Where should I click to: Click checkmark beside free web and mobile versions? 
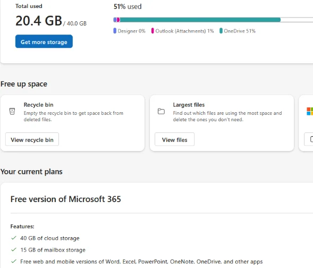(14, 262)
